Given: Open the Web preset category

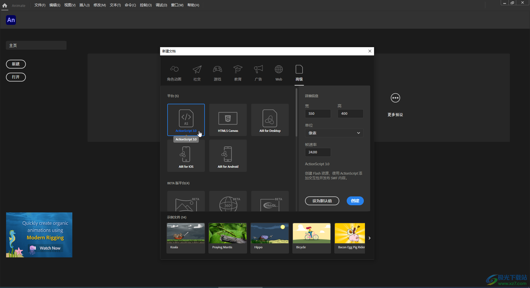Looking at the screenshot, I should (279, 73).
